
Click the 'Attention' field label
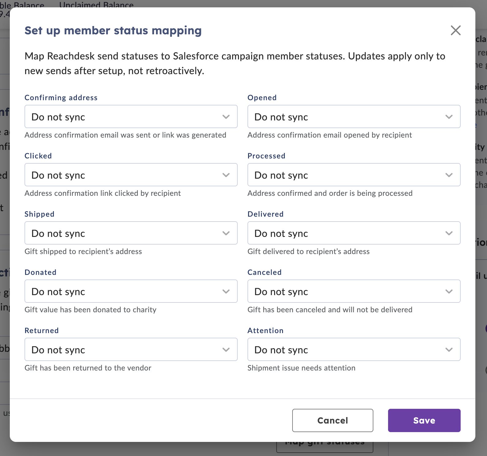coord(265,330)
